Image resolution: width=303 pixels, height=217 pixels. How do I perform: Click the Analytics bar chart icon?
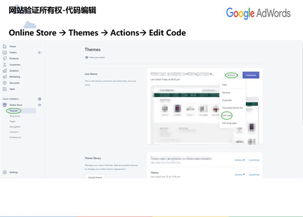pyautogui.click(x=5, y=71)
